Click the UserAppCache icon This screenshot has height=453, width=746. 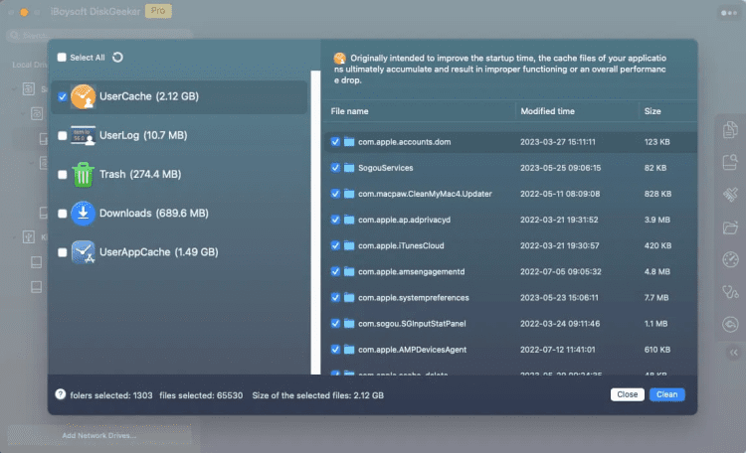coord(83,252)
